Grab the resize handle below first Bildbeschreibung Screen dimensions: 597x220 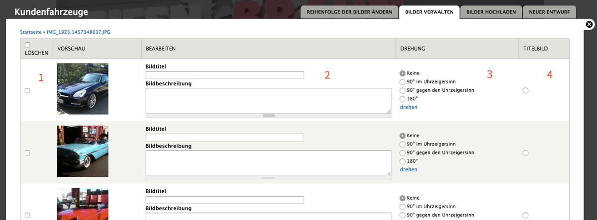pyautogui.click(x=269, y=115)
